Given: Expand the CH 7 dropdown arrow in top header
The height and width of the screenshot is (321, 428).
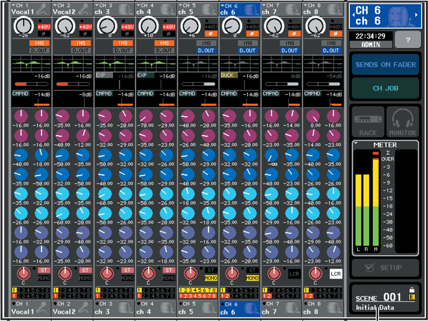Looking at the screenshot, I should (264, 5).
